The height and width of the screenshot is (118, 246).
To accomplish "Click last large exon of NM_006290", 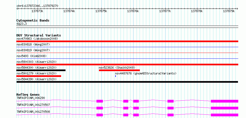I will coord(224,101).
